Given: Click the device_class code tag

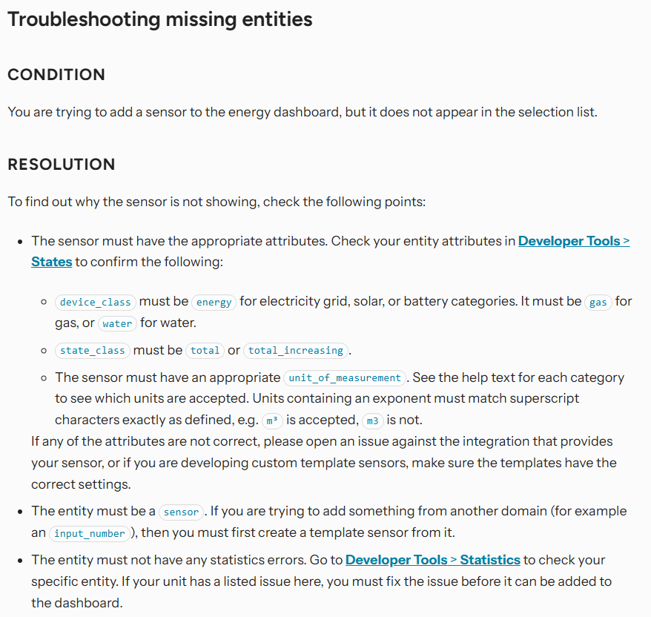Looking at the screenshot, I should pos(95,302).
